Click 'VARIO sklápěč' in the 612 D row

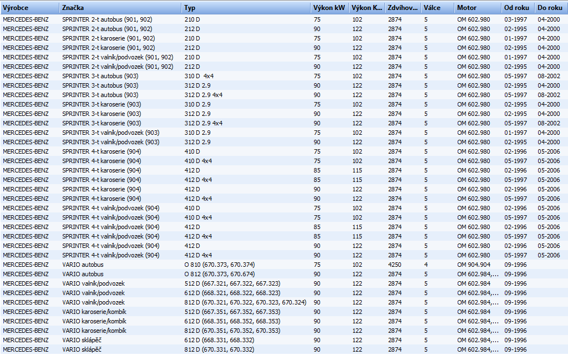pyautogui.click(x=82, y=340)
